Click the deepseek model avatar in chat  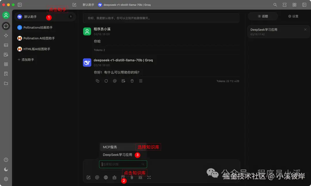tap(87, 63)
